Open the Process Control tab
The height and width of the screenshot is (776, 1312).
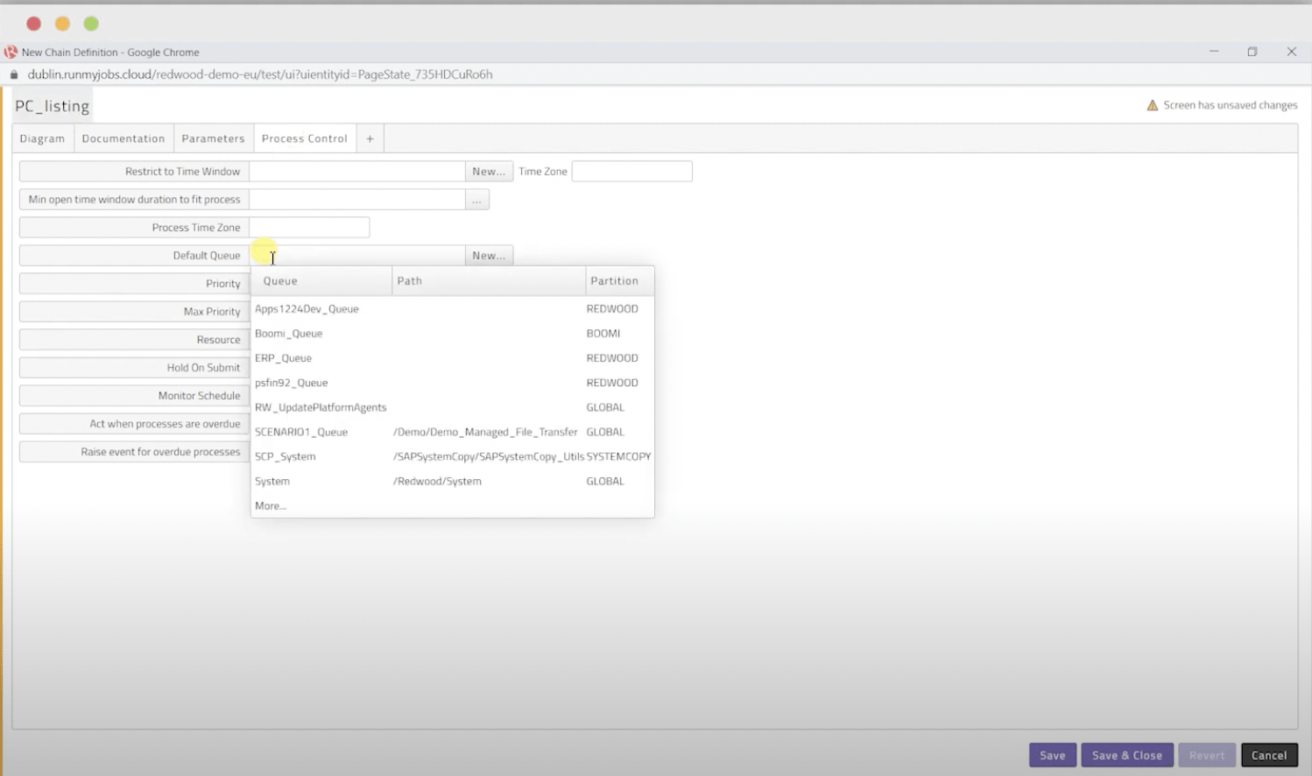point(304,138)
